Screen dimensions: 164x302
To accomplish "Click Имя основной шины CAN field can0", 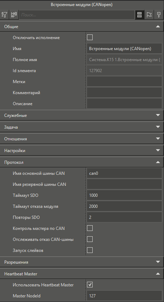I will click(124, 173).
